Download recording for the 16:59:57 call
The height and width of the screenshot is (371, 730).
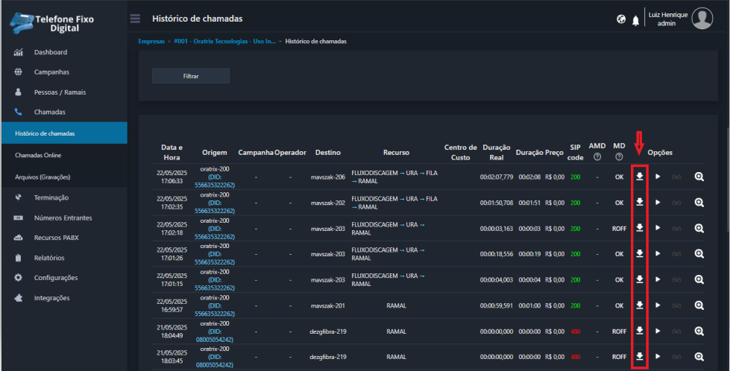point(639,305)
